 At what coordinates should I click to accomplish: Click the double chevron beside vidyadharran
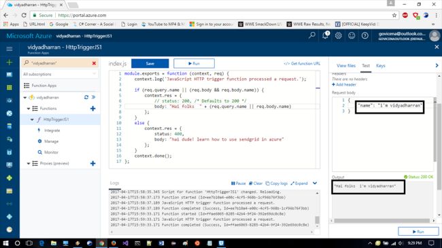94,97
